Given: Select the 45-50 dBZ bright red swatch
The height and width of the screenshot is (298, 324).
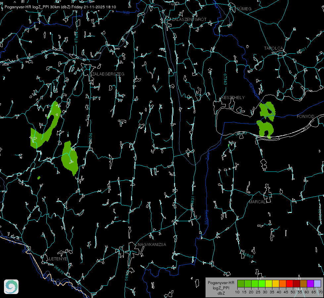Looking at the screenshot, I should (290, 283).
